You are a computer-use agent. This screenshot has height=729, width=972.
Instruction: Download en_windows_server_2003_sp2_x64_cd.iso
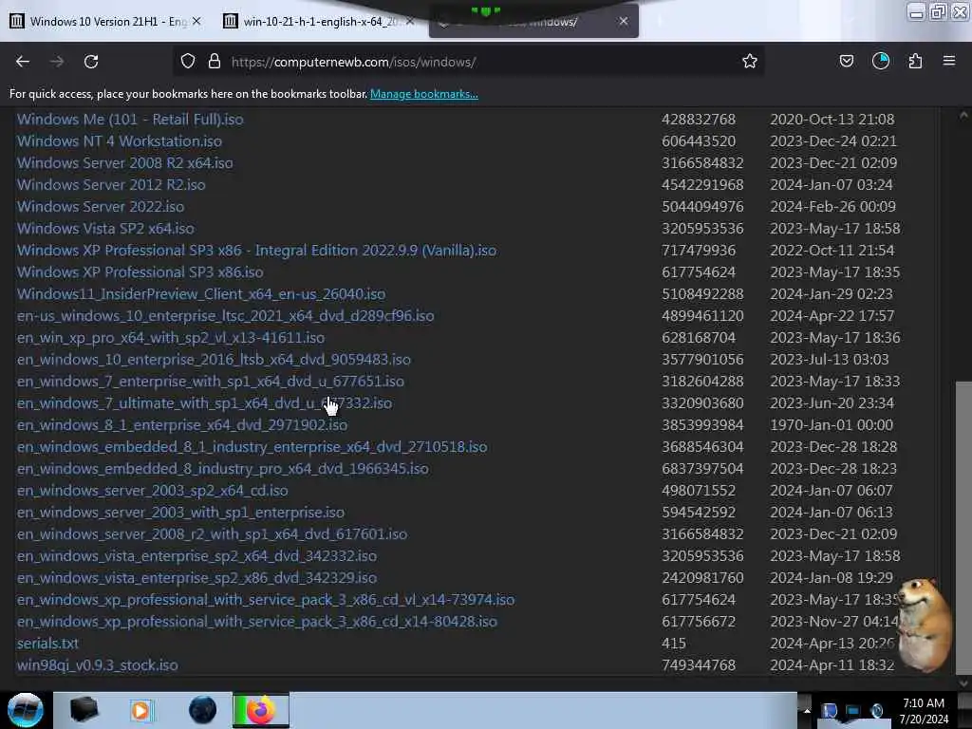point(153,491)
